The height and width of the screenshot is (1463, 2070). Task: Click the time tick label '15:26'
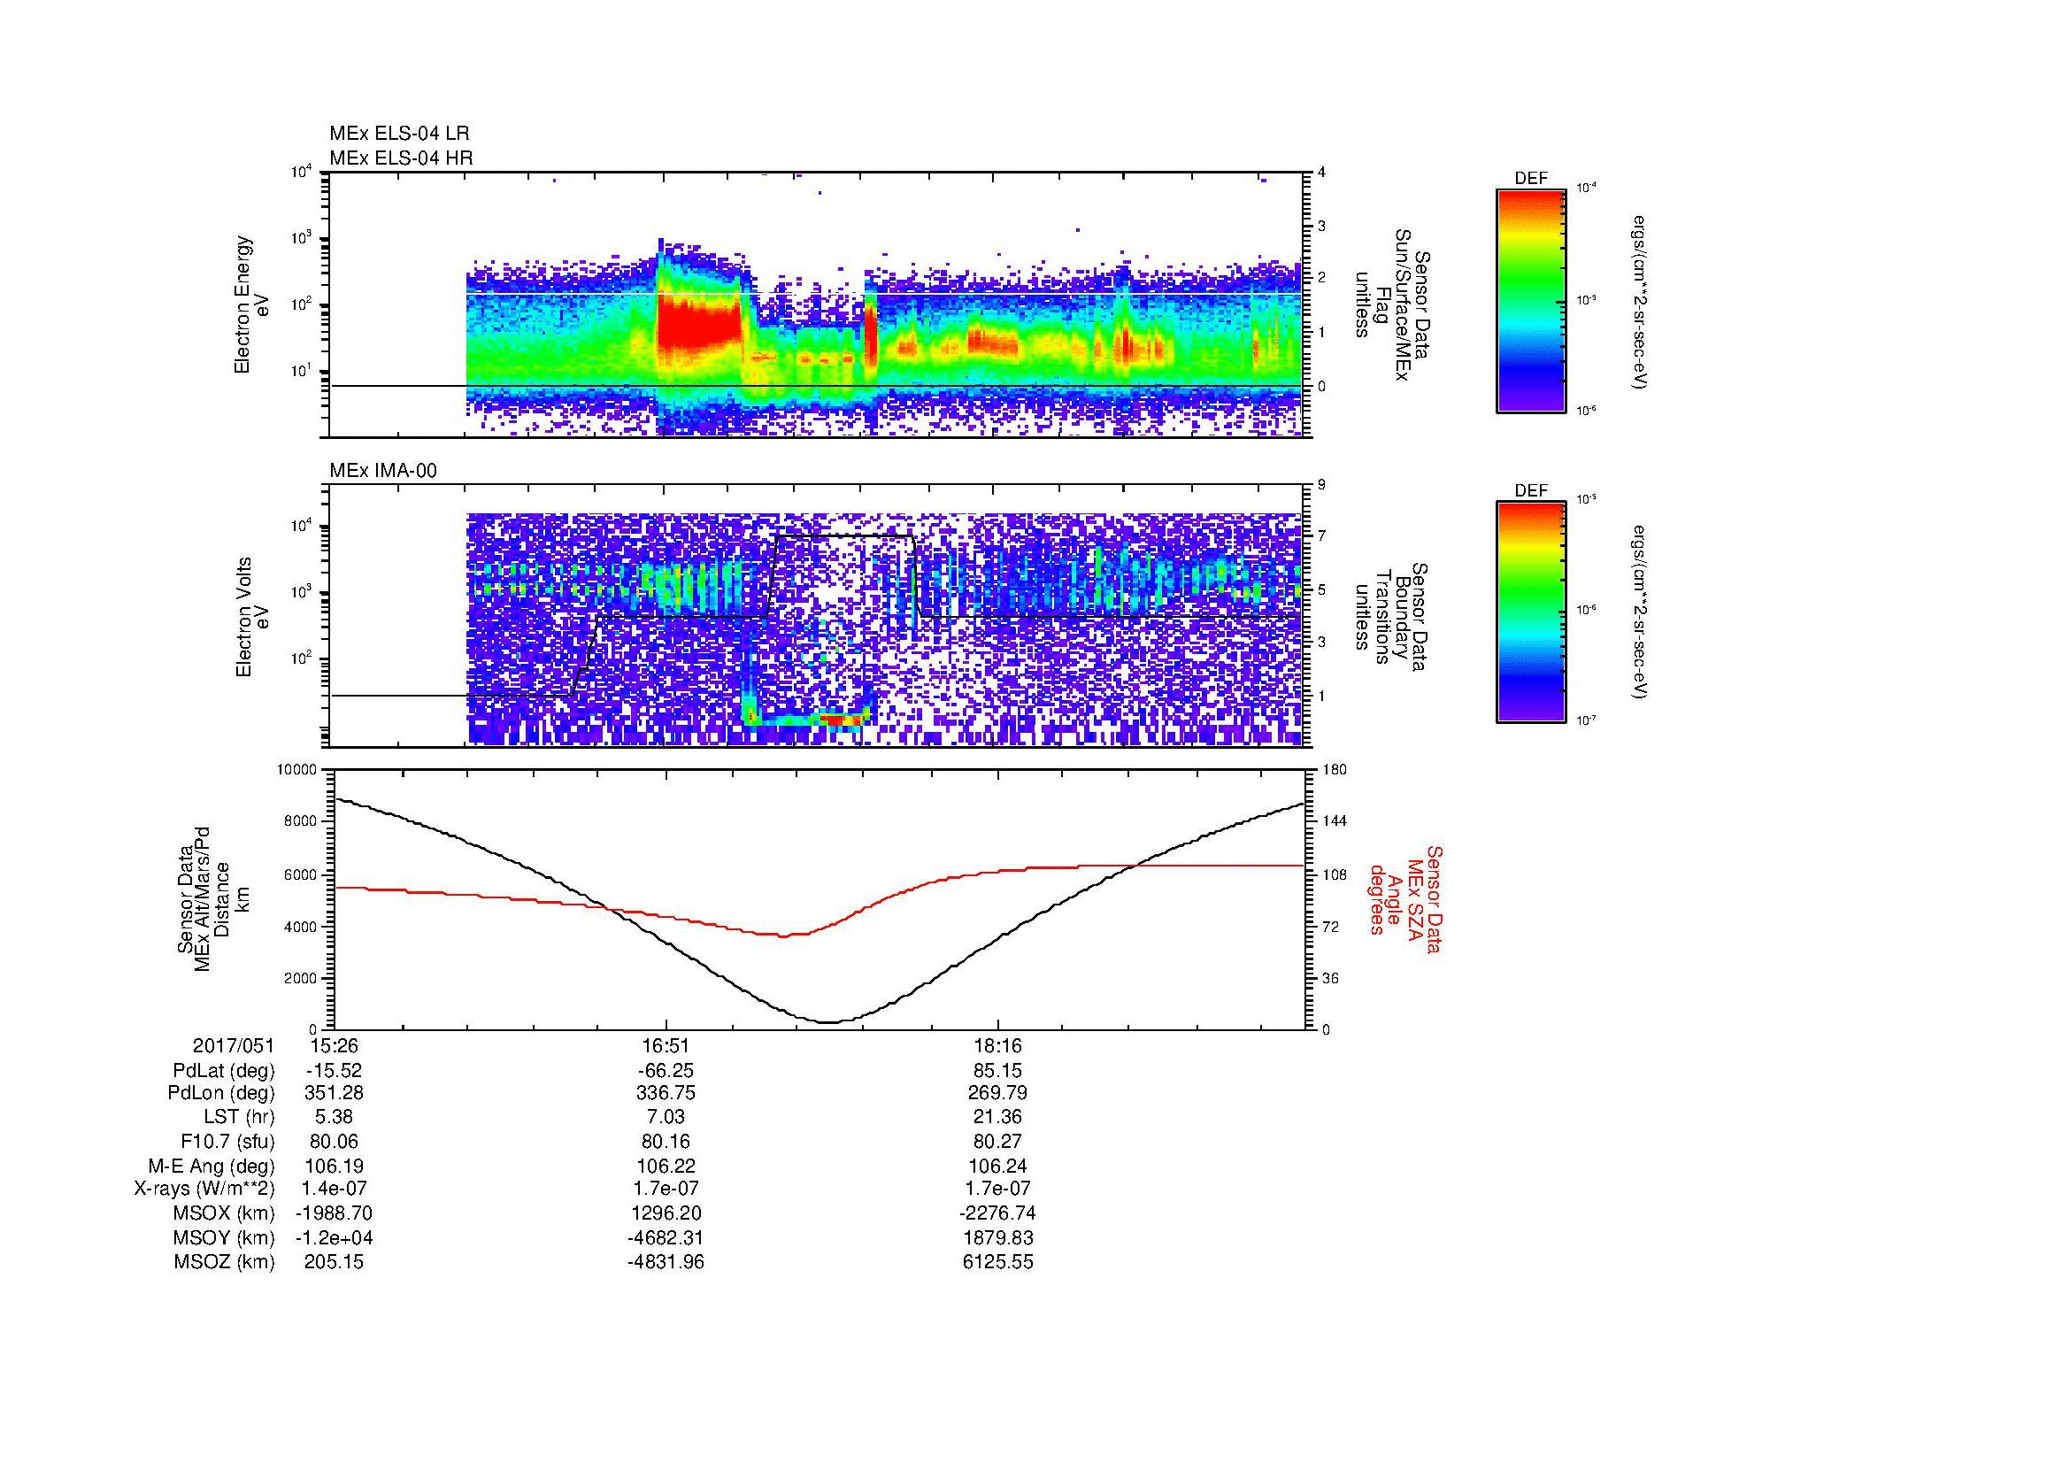pos(334,1046)
